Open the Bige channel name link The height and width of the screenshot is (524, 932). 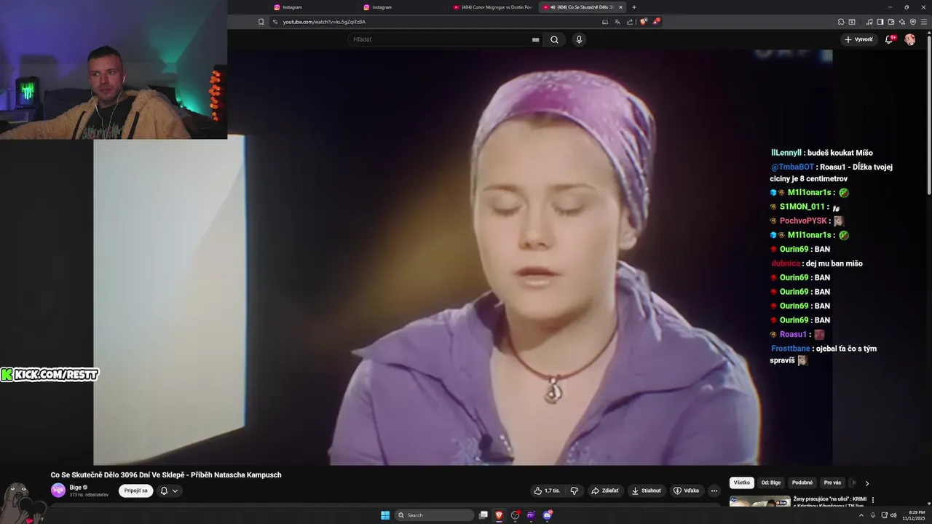[75, 487]
